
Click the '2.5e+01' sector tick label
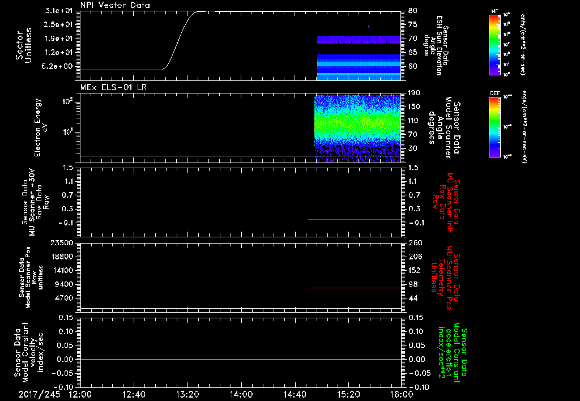(58, 24)
